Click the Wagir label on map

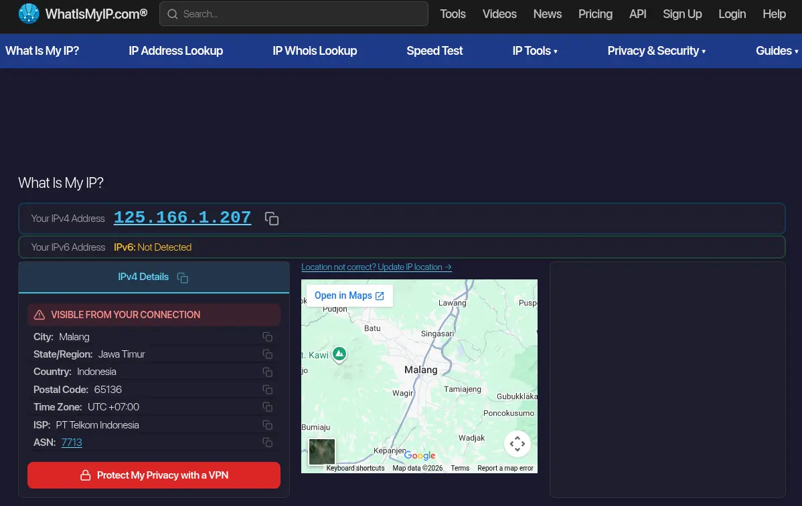click(x=402, y=393)
